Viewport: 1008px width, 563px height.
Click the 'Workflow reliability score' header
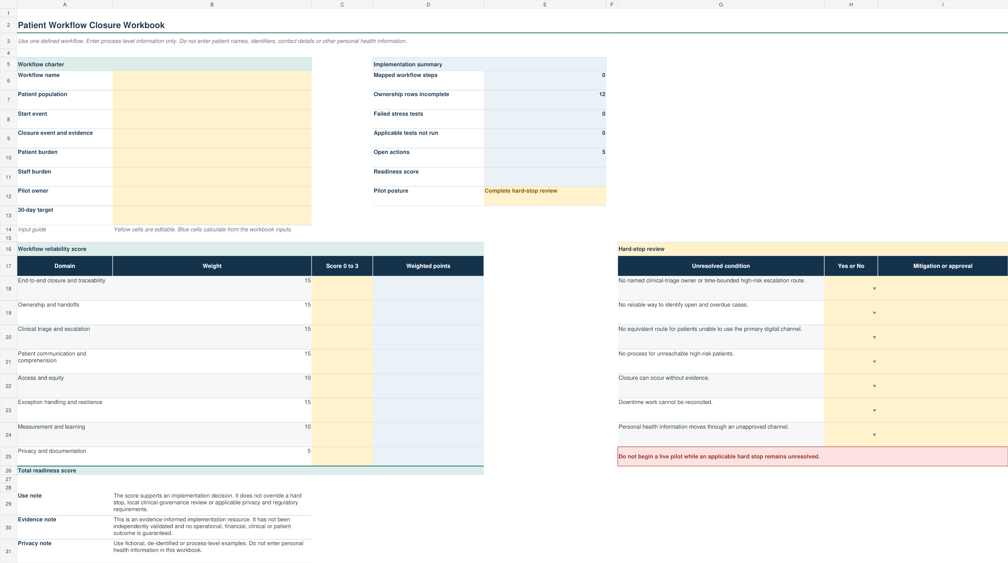tap(250, 249)
